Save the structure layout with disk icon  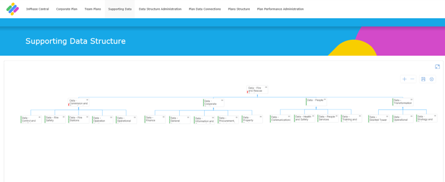tap(423, 79)
